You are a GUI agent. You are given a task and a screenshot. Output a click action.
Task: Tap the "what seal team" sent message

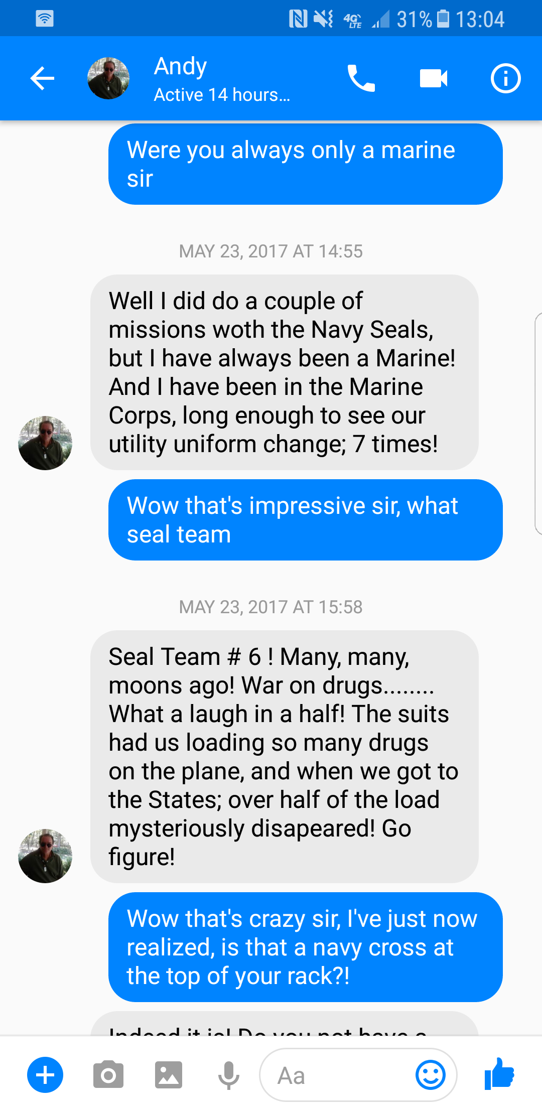[305, 520]
